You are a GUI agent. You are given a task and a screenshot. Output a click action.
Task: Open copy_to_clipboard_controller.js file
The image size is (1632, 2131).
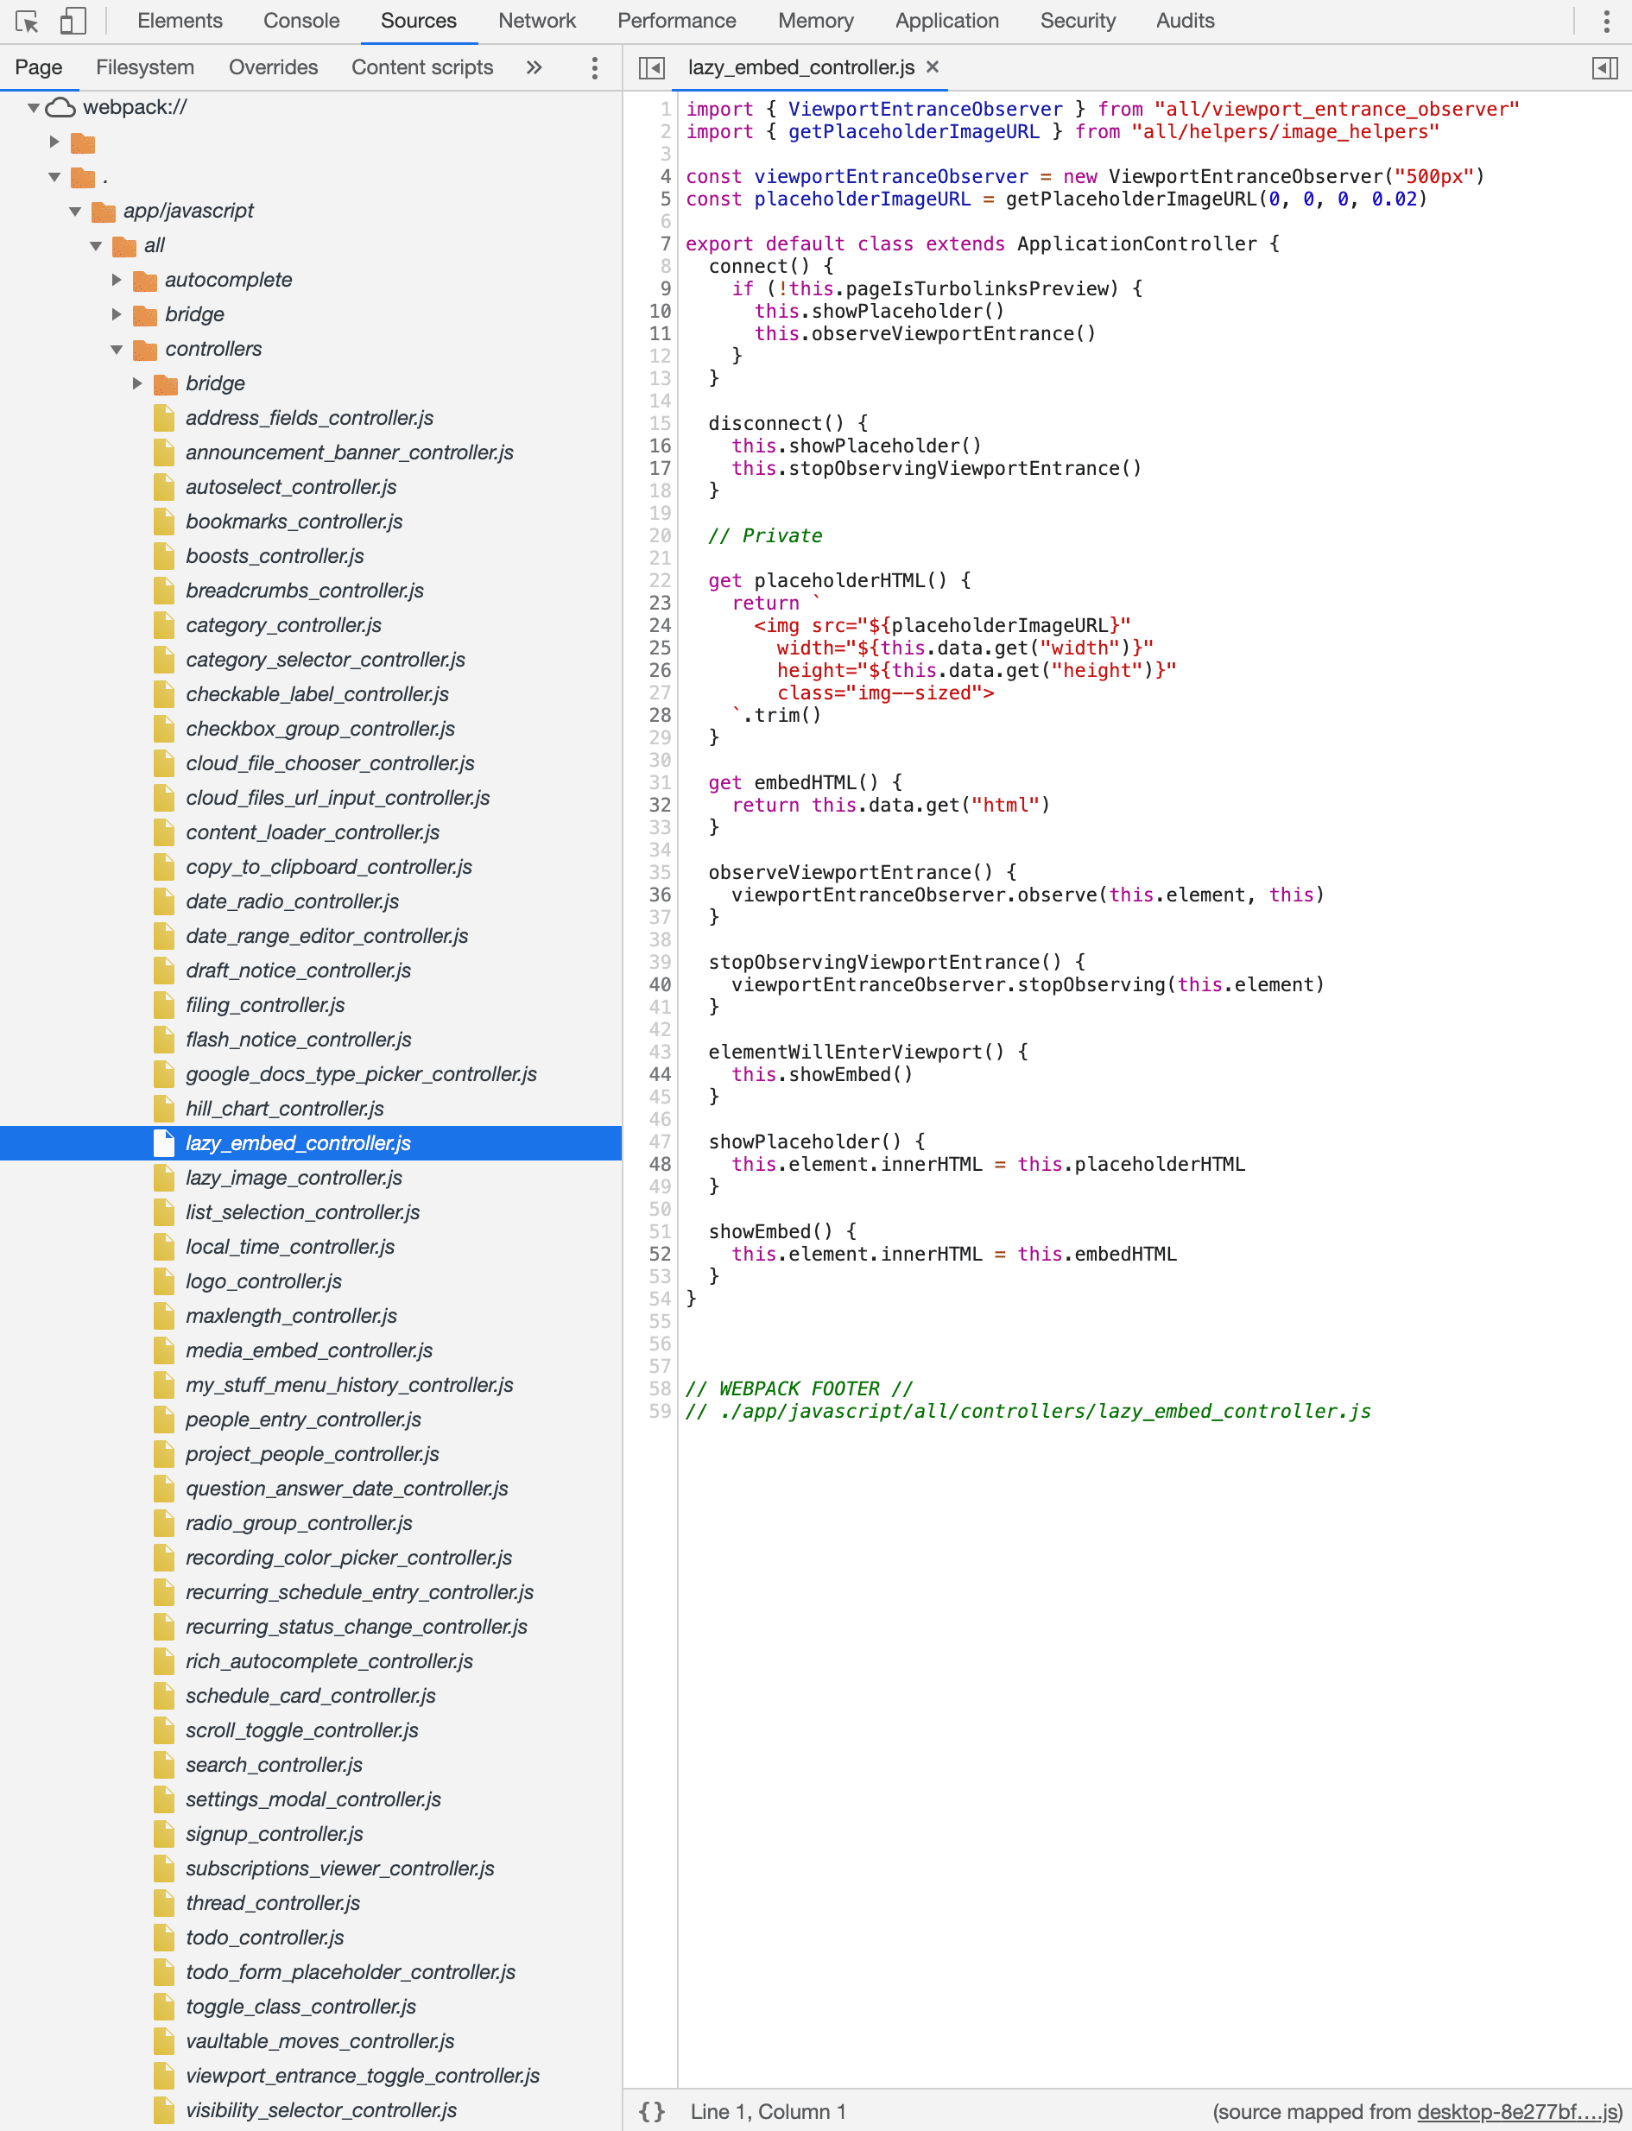[x=328, y=866]
